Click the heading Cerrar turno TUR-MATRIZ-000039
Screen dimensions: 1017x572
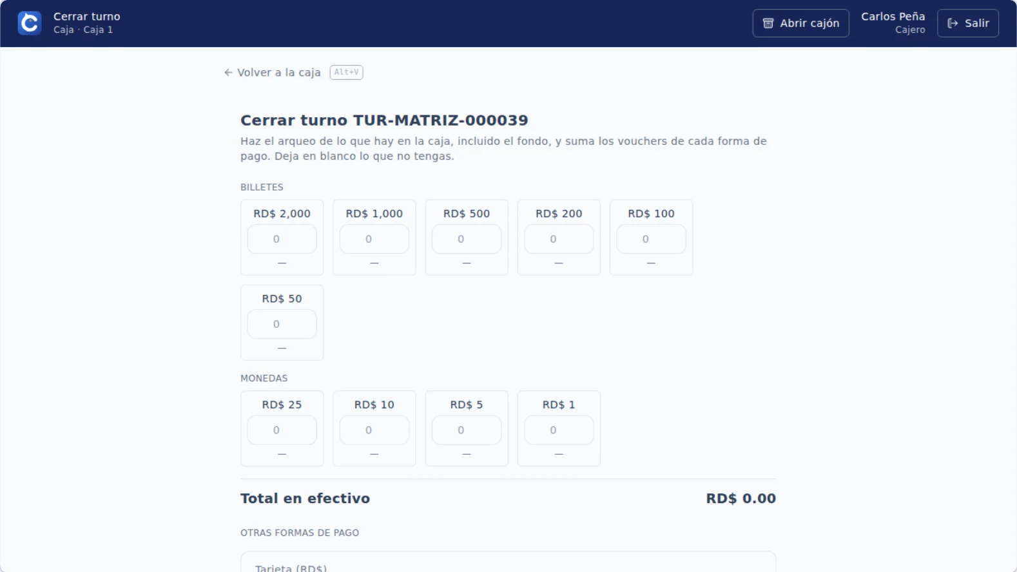[x=384, y=120]
